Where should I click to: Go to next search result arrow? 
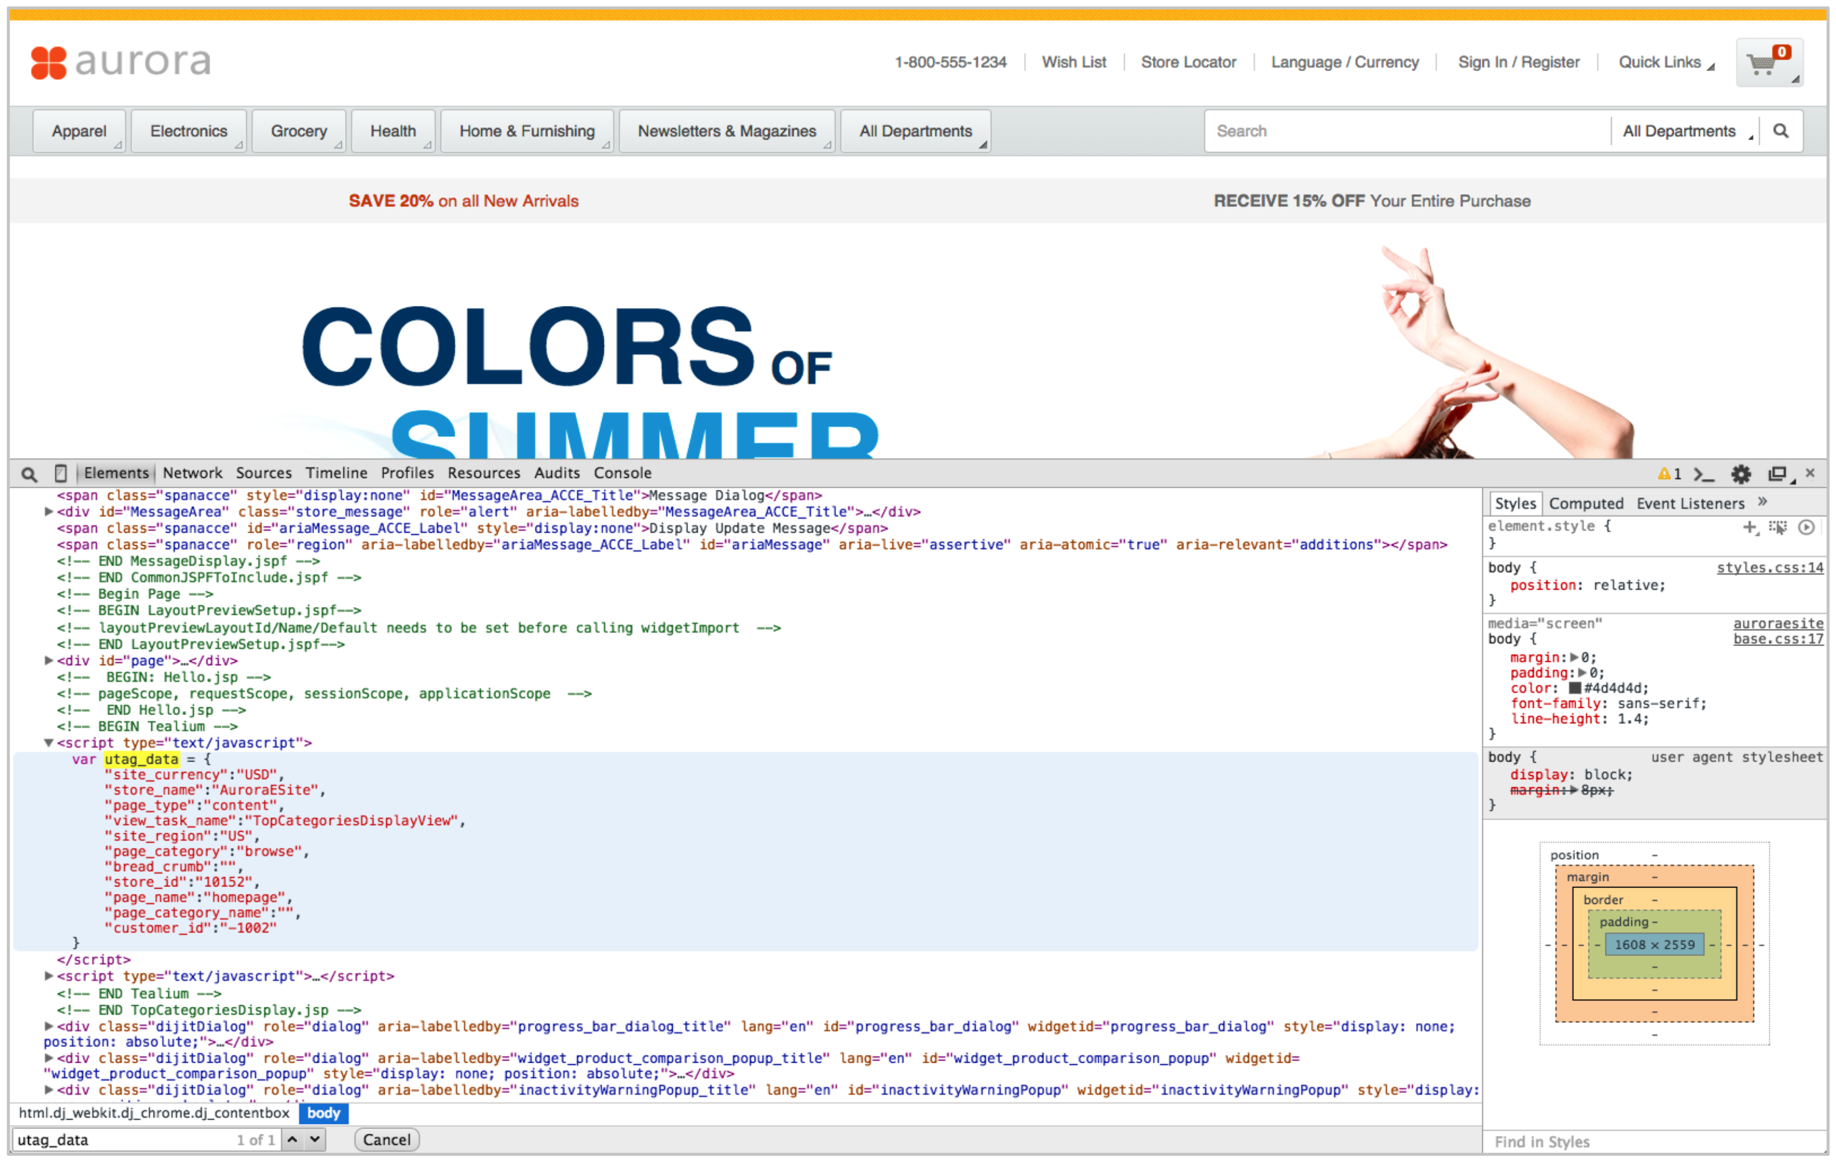coord(315,1140)
